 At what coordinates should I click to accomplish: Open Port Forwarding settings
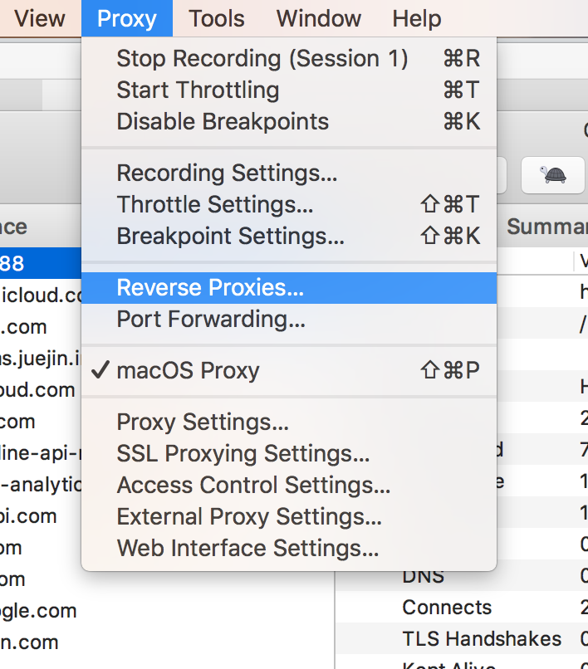click(211, 320)
